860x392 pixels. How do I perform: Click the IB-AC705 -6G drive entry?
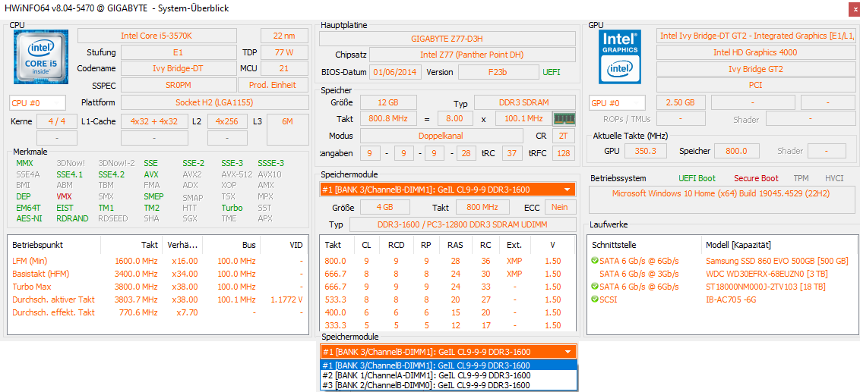[730, 299]
